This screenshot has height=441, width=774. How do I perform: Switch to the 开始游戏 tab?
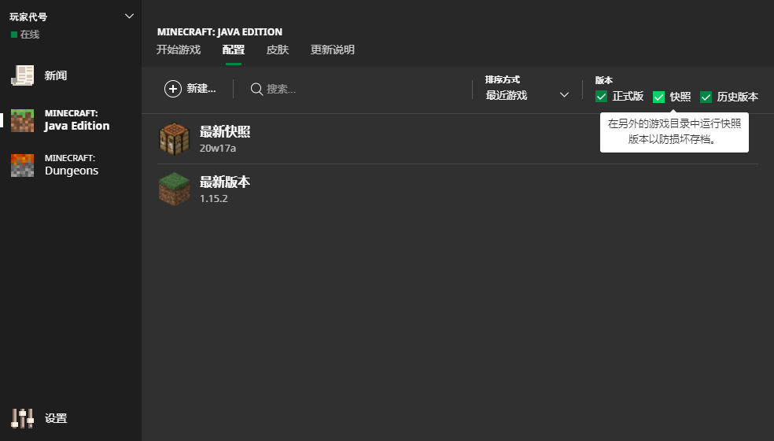(179, 50)
